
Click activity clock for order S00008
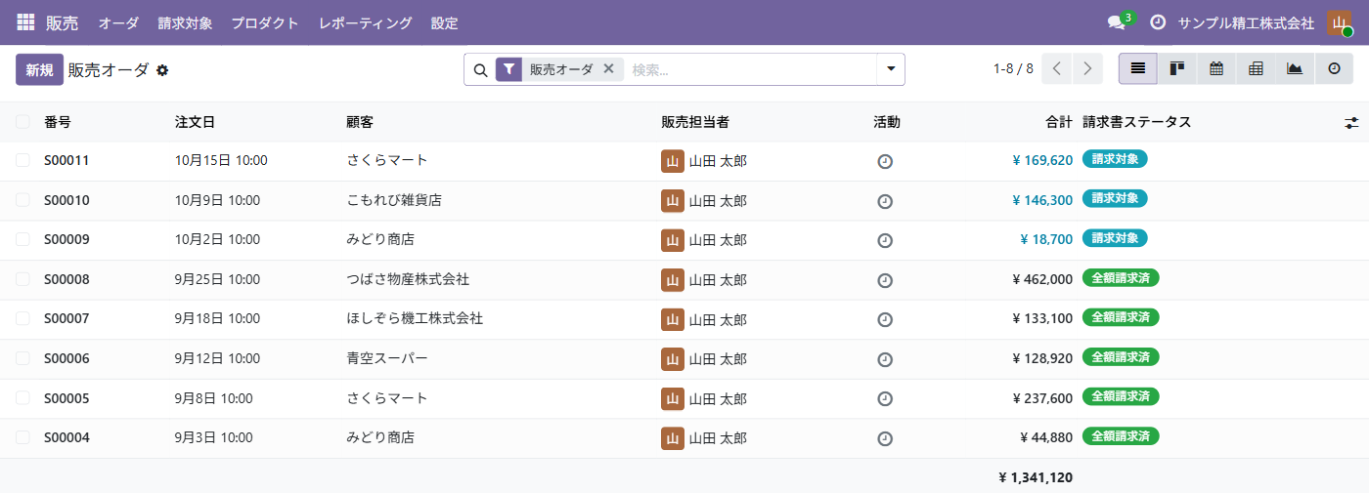pyautogui.click(x=885, y=280)
